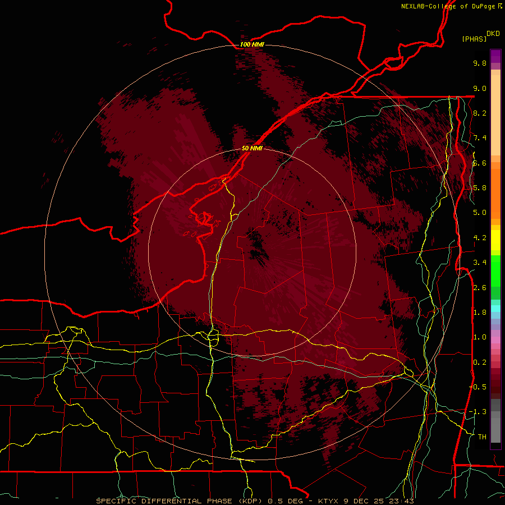Viewport: 505px width, 505px height.
Task: Click the 100 NMI range ring label
Action: point(252,44)
